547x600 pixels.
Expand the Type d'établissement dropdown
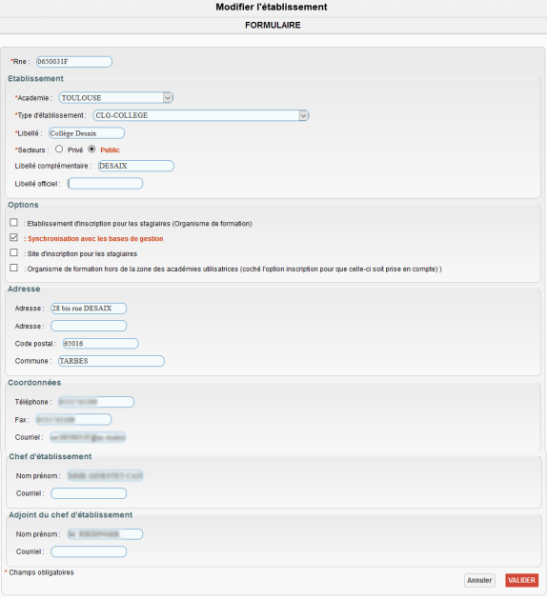pos(303,115)
